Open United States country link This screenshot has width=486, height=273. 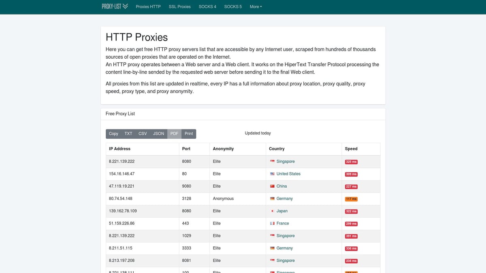pos(288,174)
